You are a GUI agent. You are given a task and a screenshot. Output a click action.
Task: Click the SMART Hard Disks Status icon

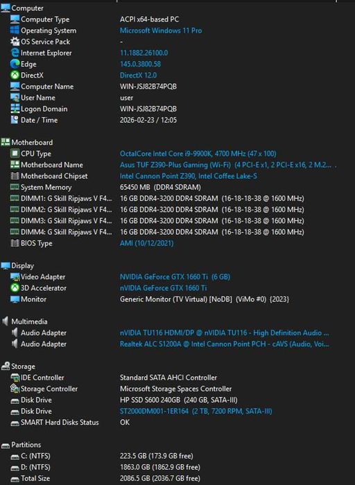tap(15, 423)
